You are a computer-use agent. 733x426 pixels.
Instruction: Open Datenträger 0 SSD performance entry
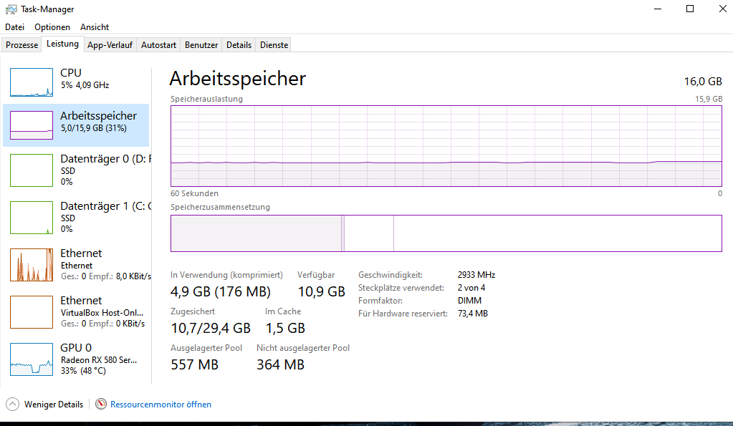click(76, 170)
